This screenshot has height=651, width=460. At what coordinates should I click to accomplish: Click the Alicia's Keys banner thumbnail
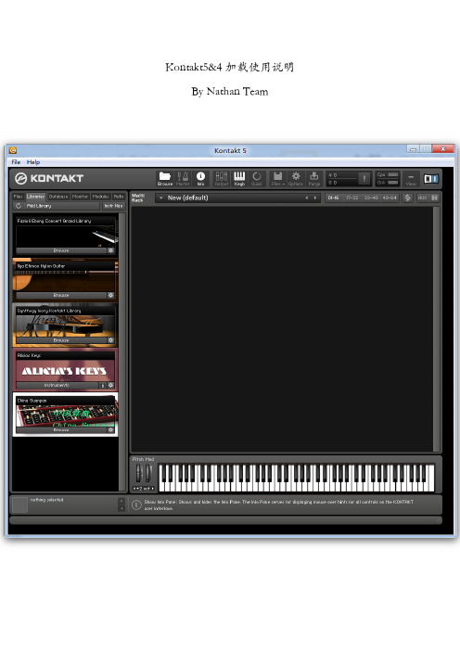64,371
